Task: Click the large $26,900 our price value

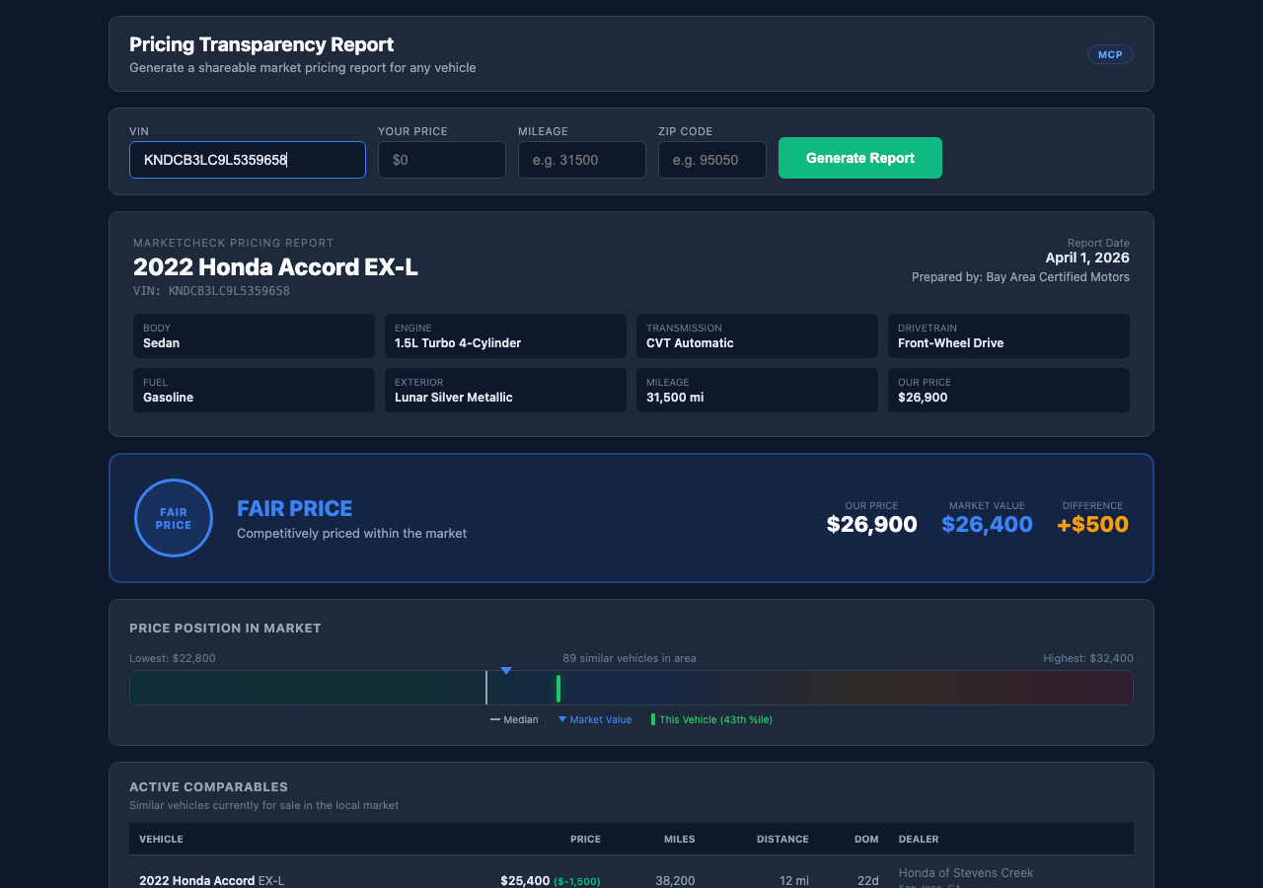Action: pos(872,525)
